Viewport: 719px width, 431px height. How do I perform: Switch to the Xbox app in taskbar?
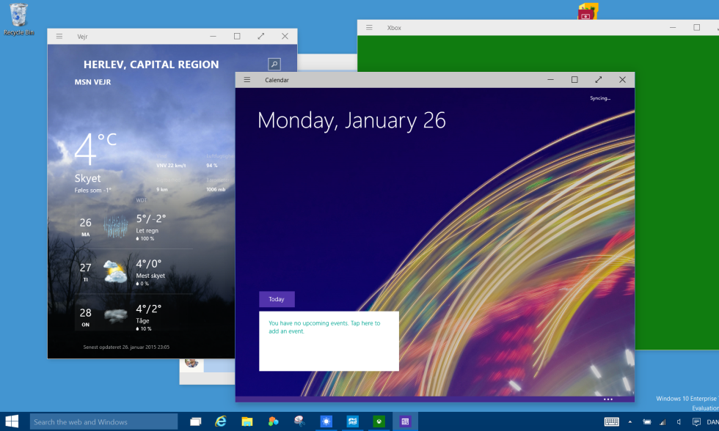379,421
